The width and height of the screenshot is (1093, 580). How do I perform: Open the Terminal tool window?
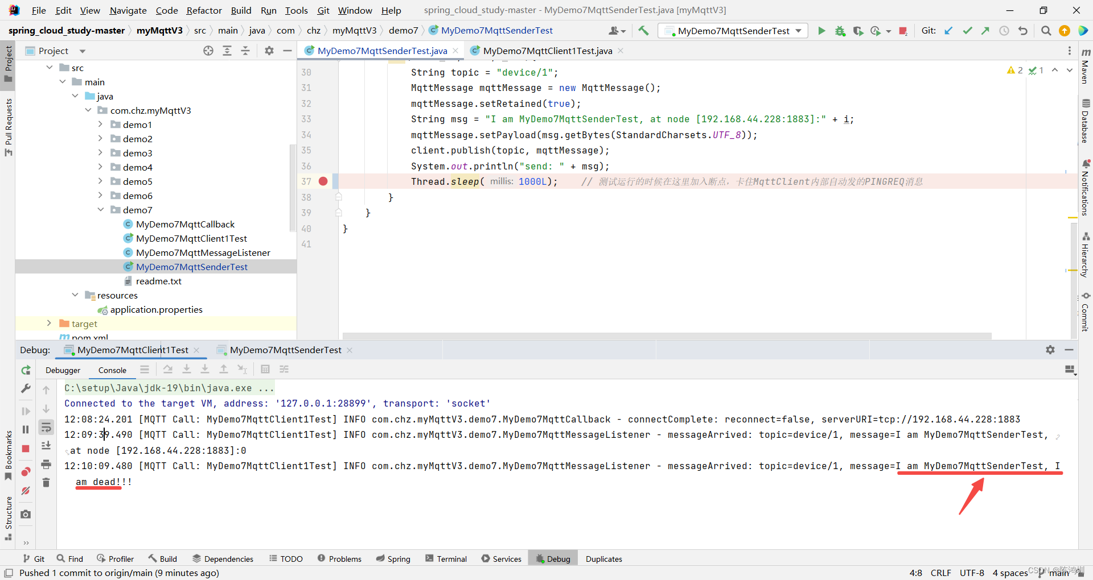pos(446,559)
